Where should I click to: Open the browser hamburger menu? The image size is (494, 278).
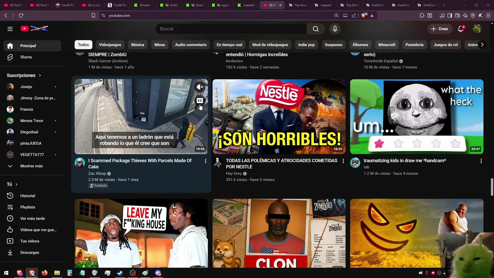488,15
